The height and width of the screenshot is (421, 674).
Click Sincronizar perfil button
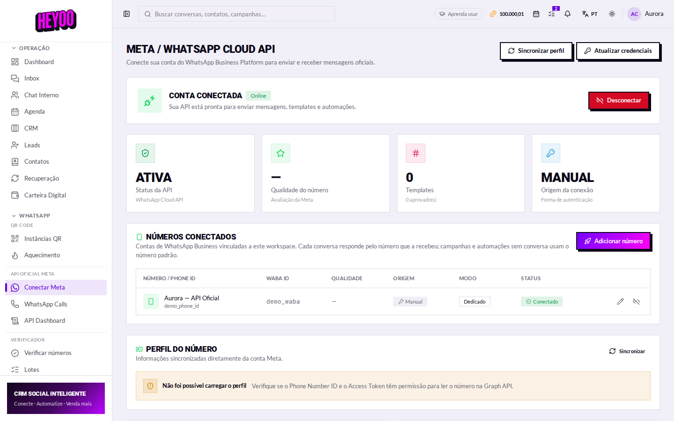(536, 51)
